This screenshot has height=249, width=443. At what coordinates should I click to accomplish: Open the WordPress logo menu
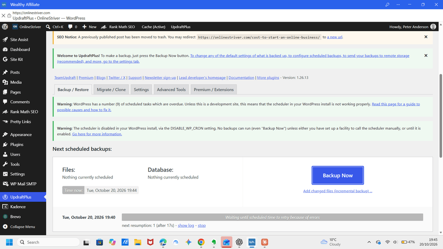tap(5, 27)
